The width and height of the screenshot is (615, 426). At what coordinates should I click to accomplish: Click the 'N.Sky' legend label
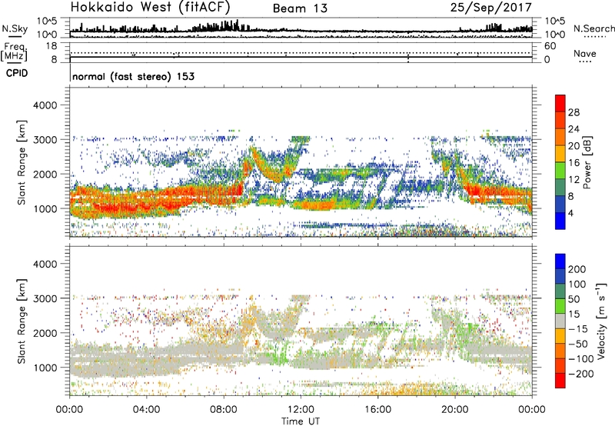[15, 28]
